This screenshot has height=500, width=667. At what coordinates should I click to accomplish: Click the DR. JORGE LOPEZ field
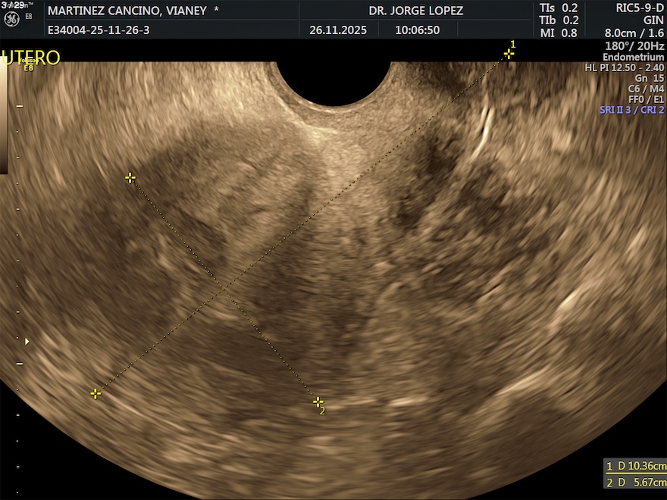[x=415, y=11]
